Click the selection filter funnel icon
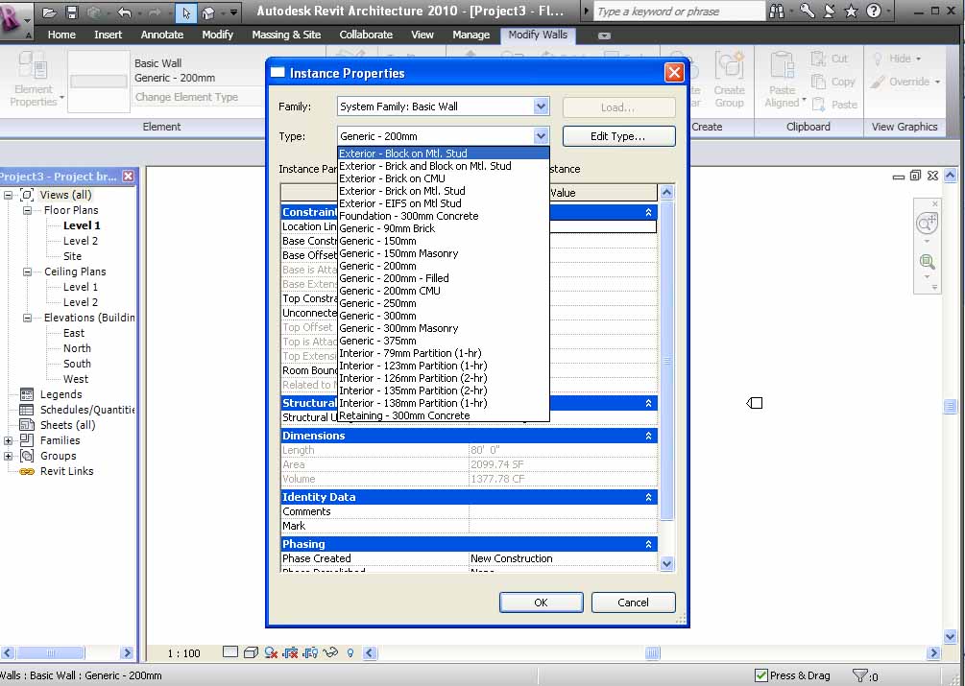 (860, 675)
